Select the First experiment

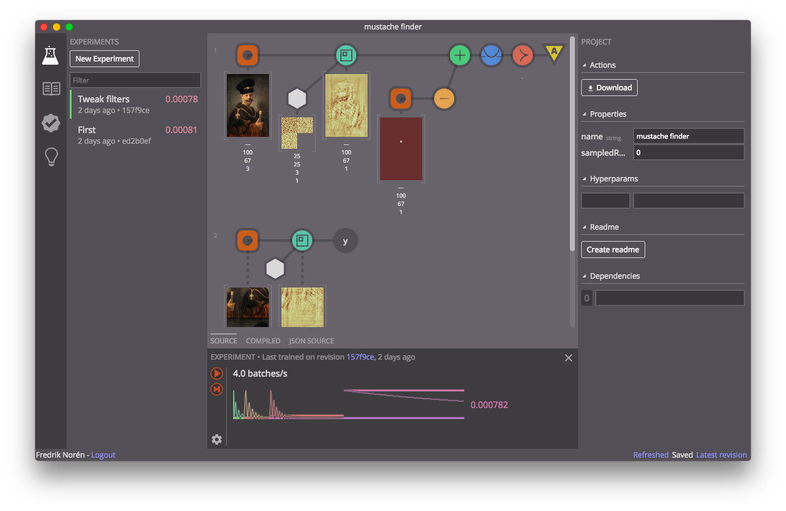point(135,135)
